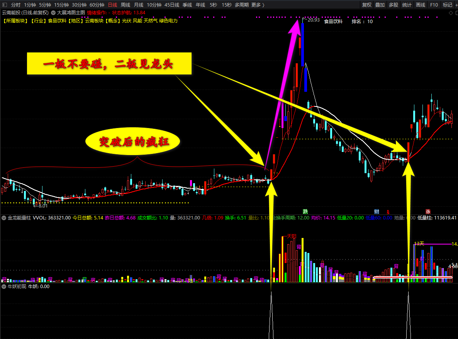This screenshot has height=339, width=458.
Task: Open the 复权 adjustment options
Action: pyautogui.click(x=367, y=5)
